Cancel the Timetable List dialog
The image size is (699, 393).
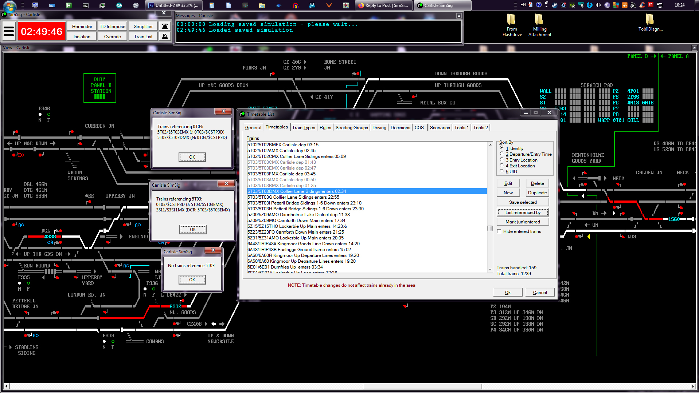539,293
